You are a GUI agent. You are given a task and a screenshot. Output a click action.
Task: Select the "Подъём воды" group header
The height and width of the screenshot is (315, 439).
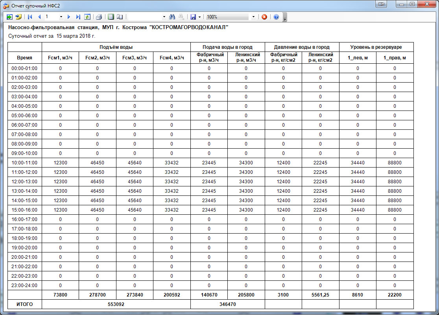(116, 47)
